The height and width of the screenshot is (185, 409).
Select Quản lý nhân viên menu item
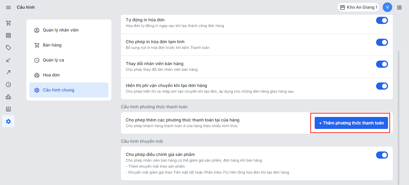[69, 30]
